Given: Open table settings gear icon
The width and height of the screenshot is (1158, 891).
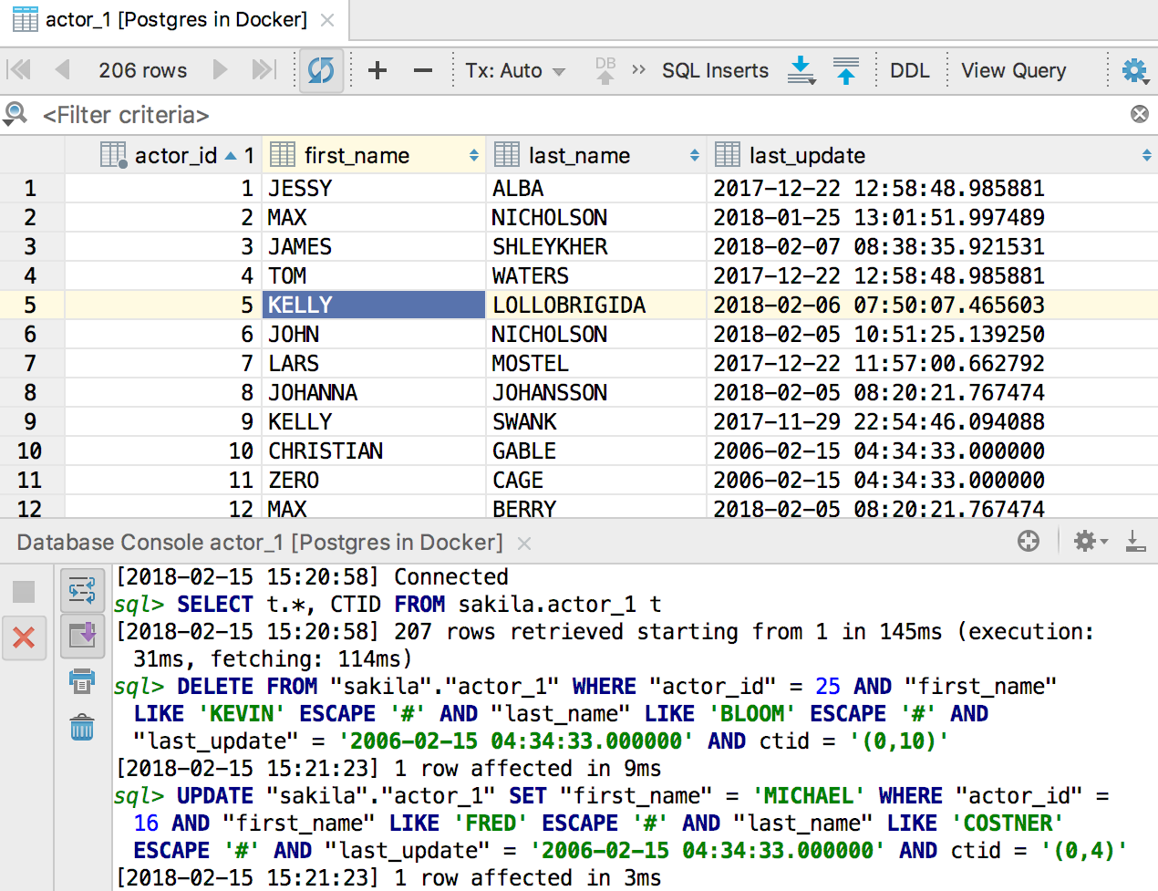Looking at the screenshot, I should point(1134,70).
